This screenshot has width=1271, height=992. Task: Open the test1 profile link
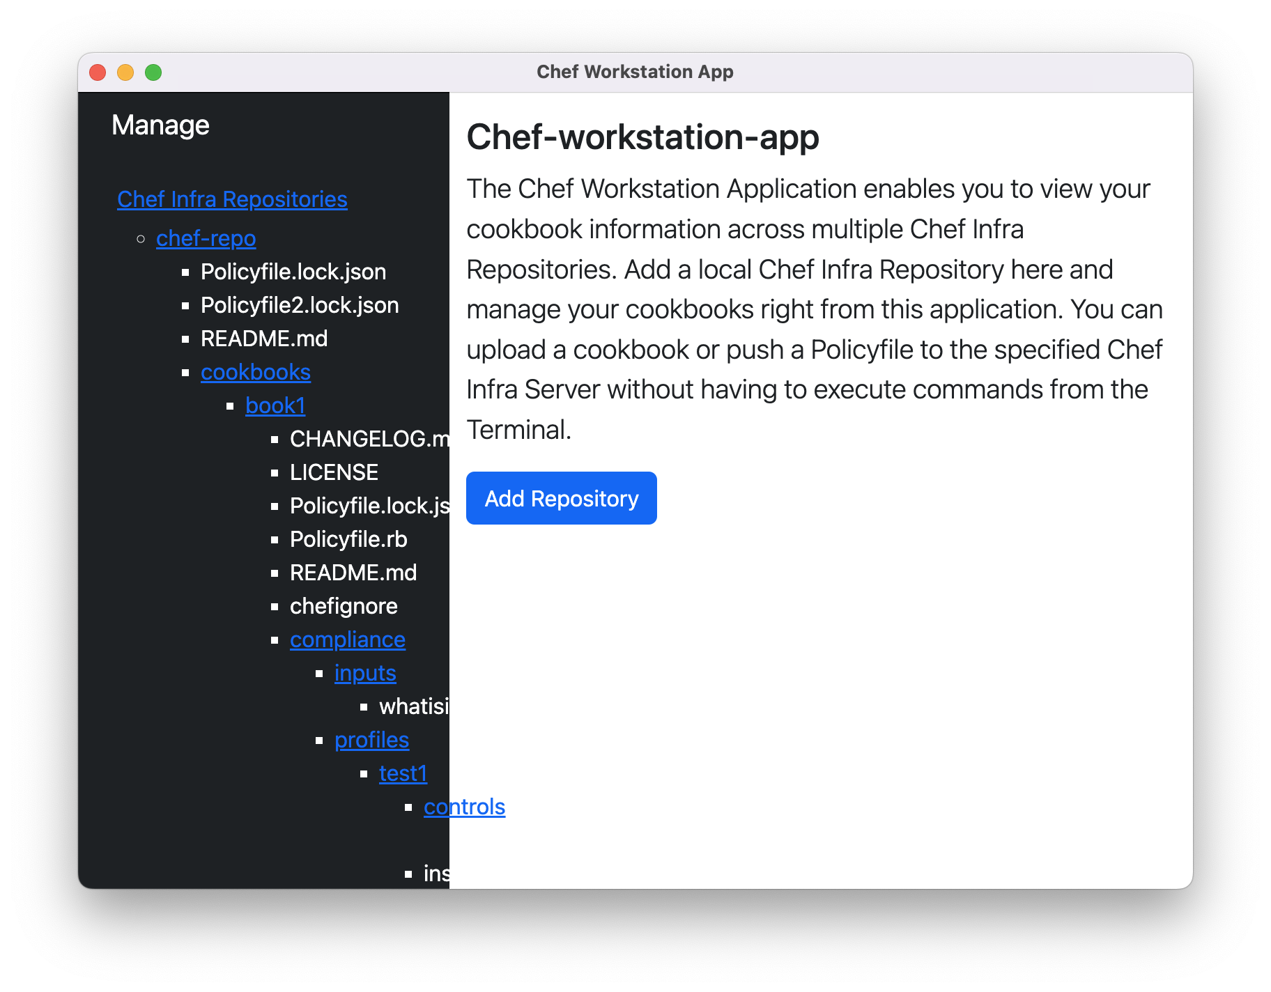403,773
